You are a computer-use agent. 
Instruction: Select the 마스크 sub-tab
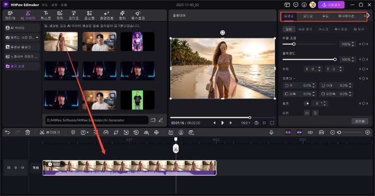[323, 29]
